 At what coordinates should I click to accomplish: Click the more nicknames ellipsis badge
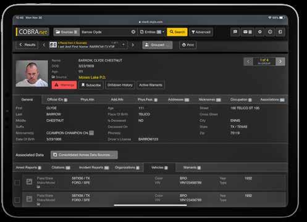(91, 133)
